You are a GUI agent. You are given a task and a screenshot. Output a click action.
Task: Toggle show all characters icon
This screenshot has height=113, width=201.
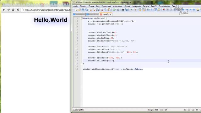click(152, 10)
